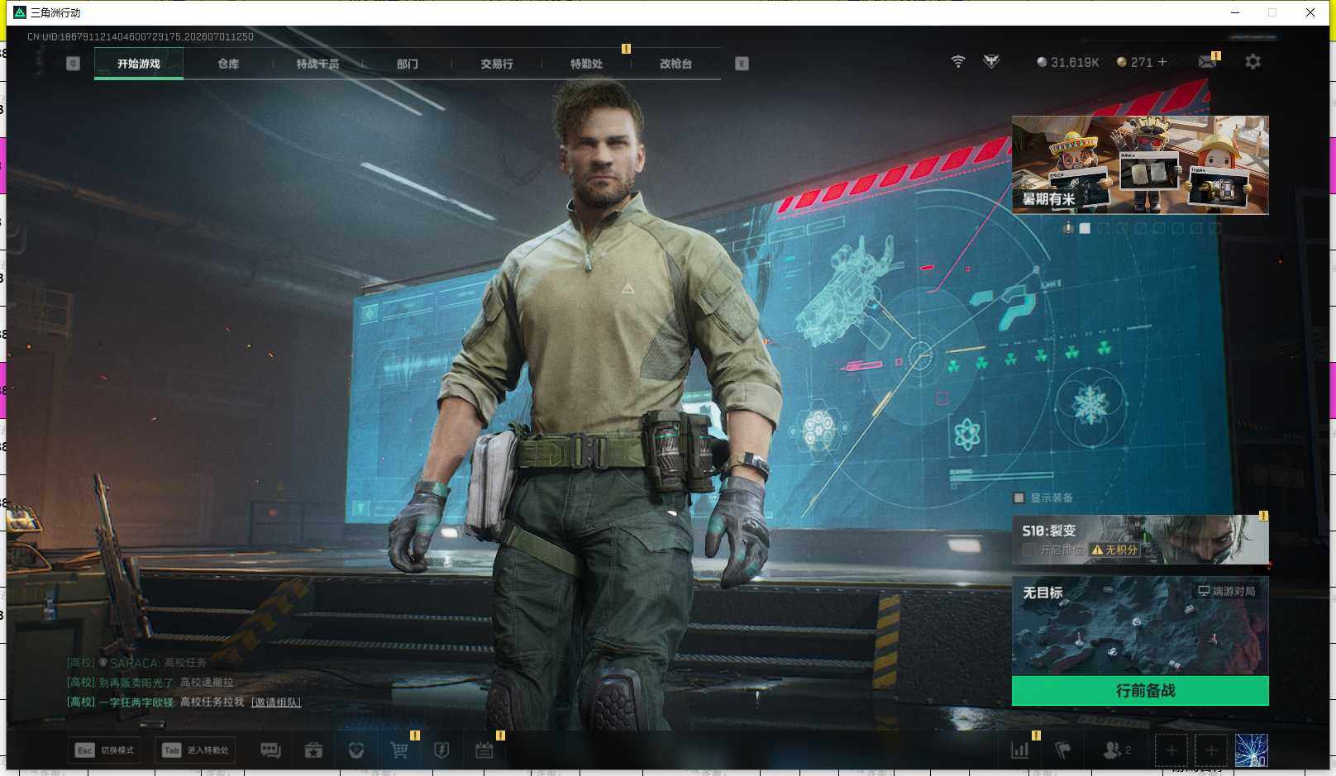
Task: Click the 三角洲行动 app icon in title bar
Action: 20,12
